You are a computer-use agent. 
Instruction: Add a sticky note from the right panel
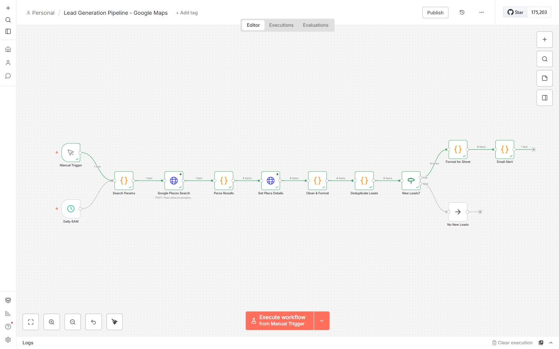coord(544,78)
